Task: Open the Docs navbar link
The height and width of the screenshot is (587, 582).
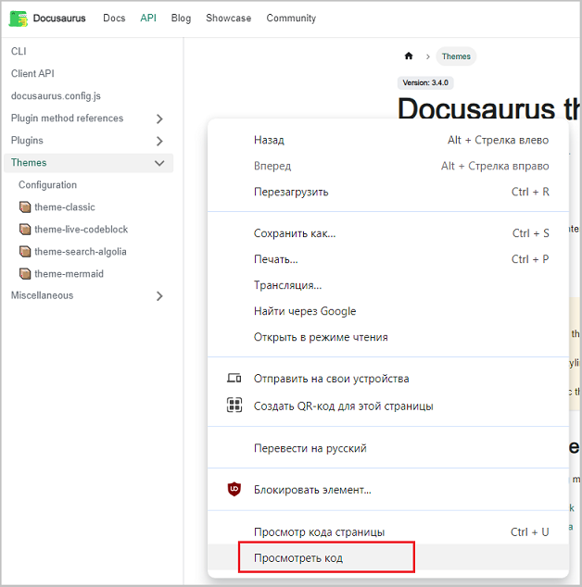Action: [114, 18]
